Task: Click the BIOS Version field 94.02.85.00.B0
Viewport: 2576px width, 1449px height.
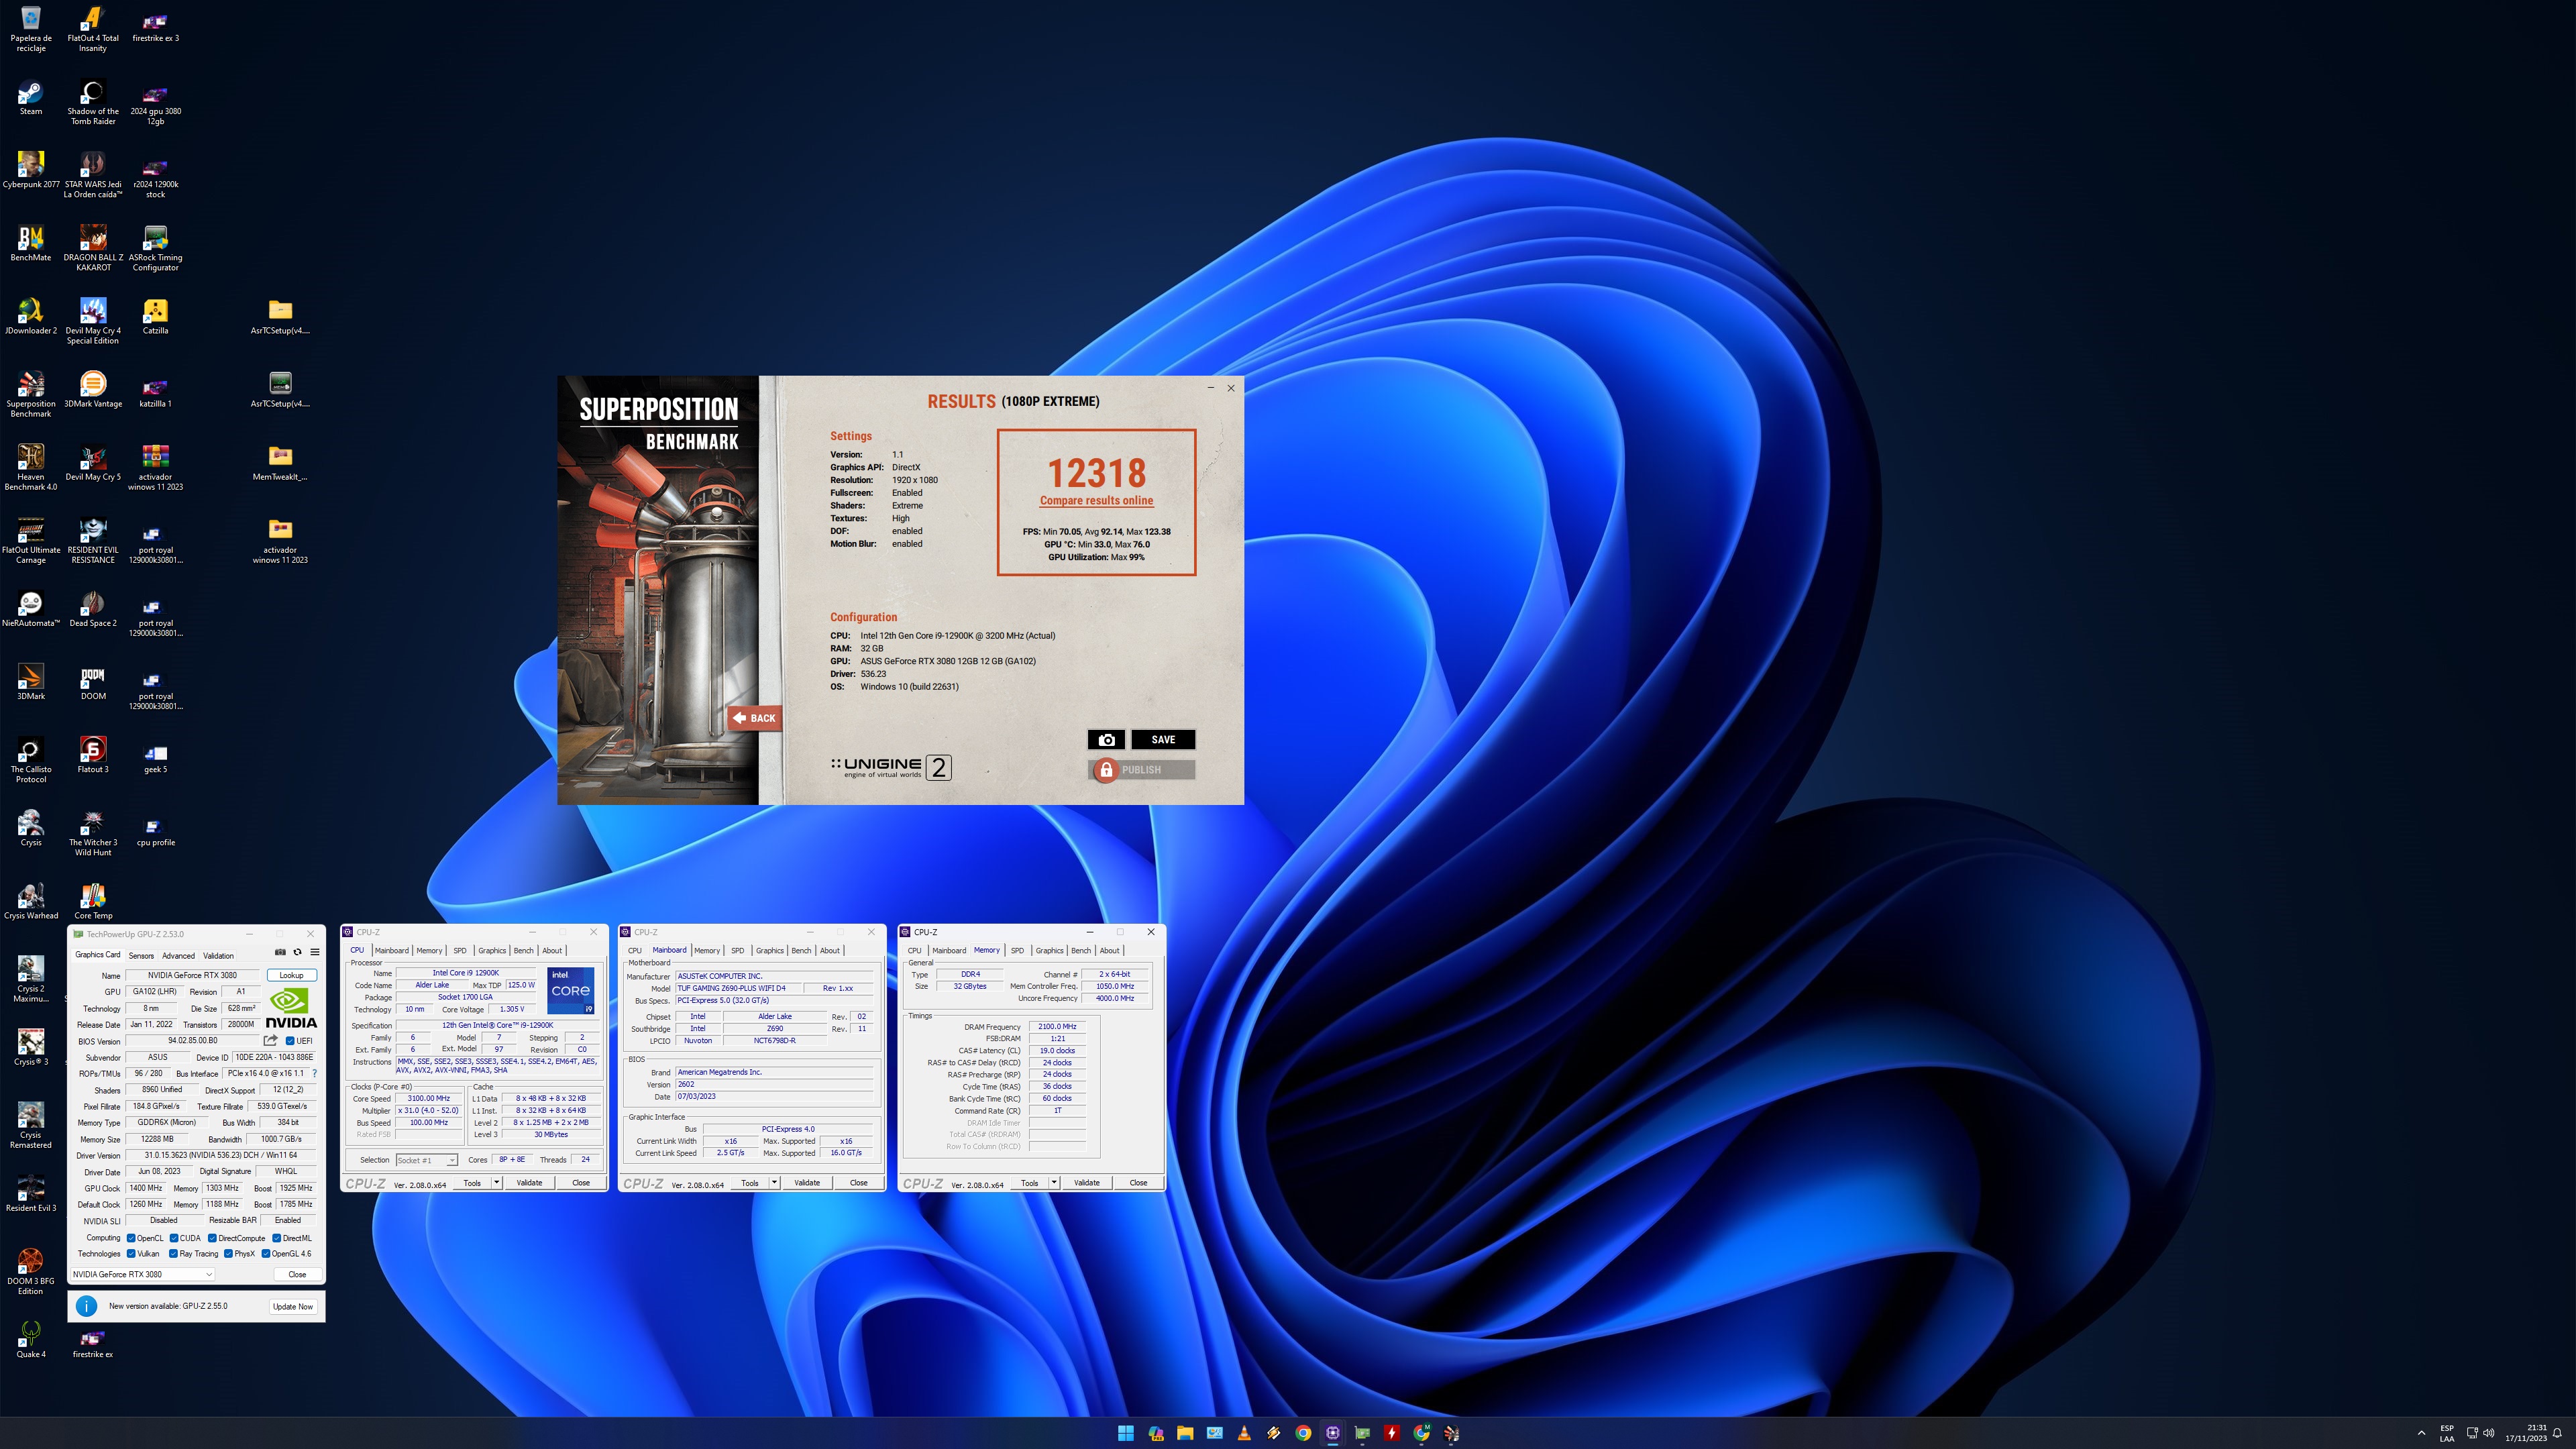Action: point(192,1040)
